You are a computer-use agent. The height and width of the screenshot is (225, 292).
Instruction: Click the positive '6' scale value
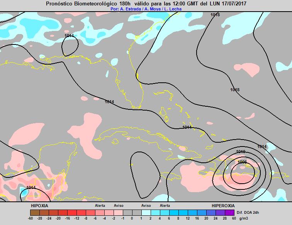coord(169,218)
